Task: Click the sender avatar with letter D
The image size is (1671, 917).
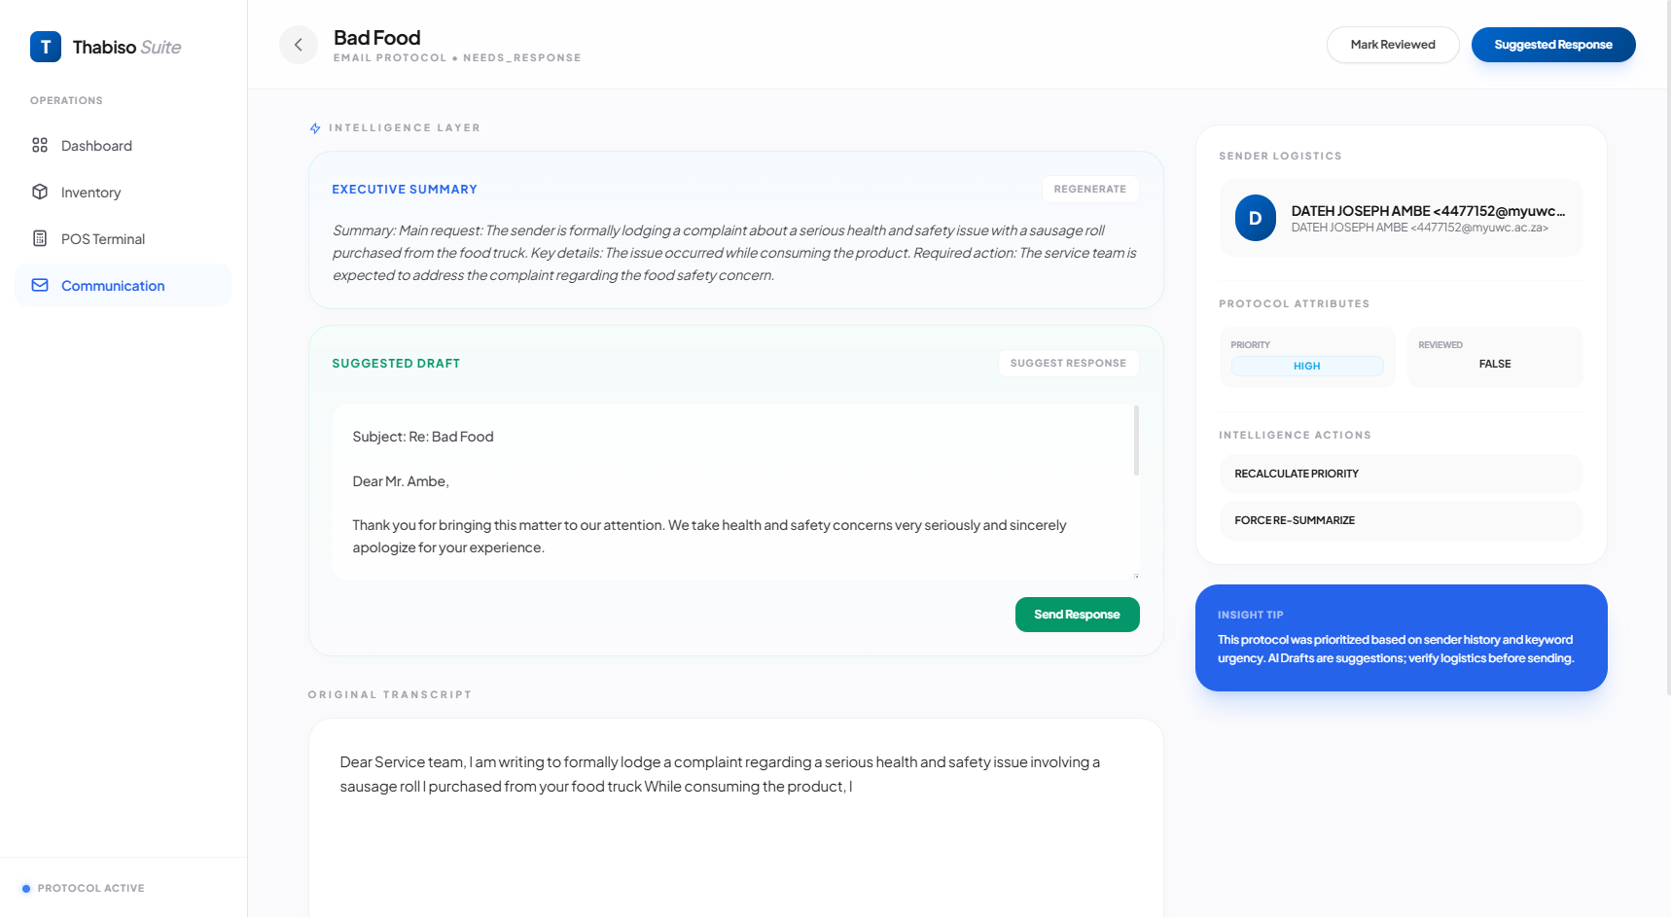Action: tap(1256, 218)
